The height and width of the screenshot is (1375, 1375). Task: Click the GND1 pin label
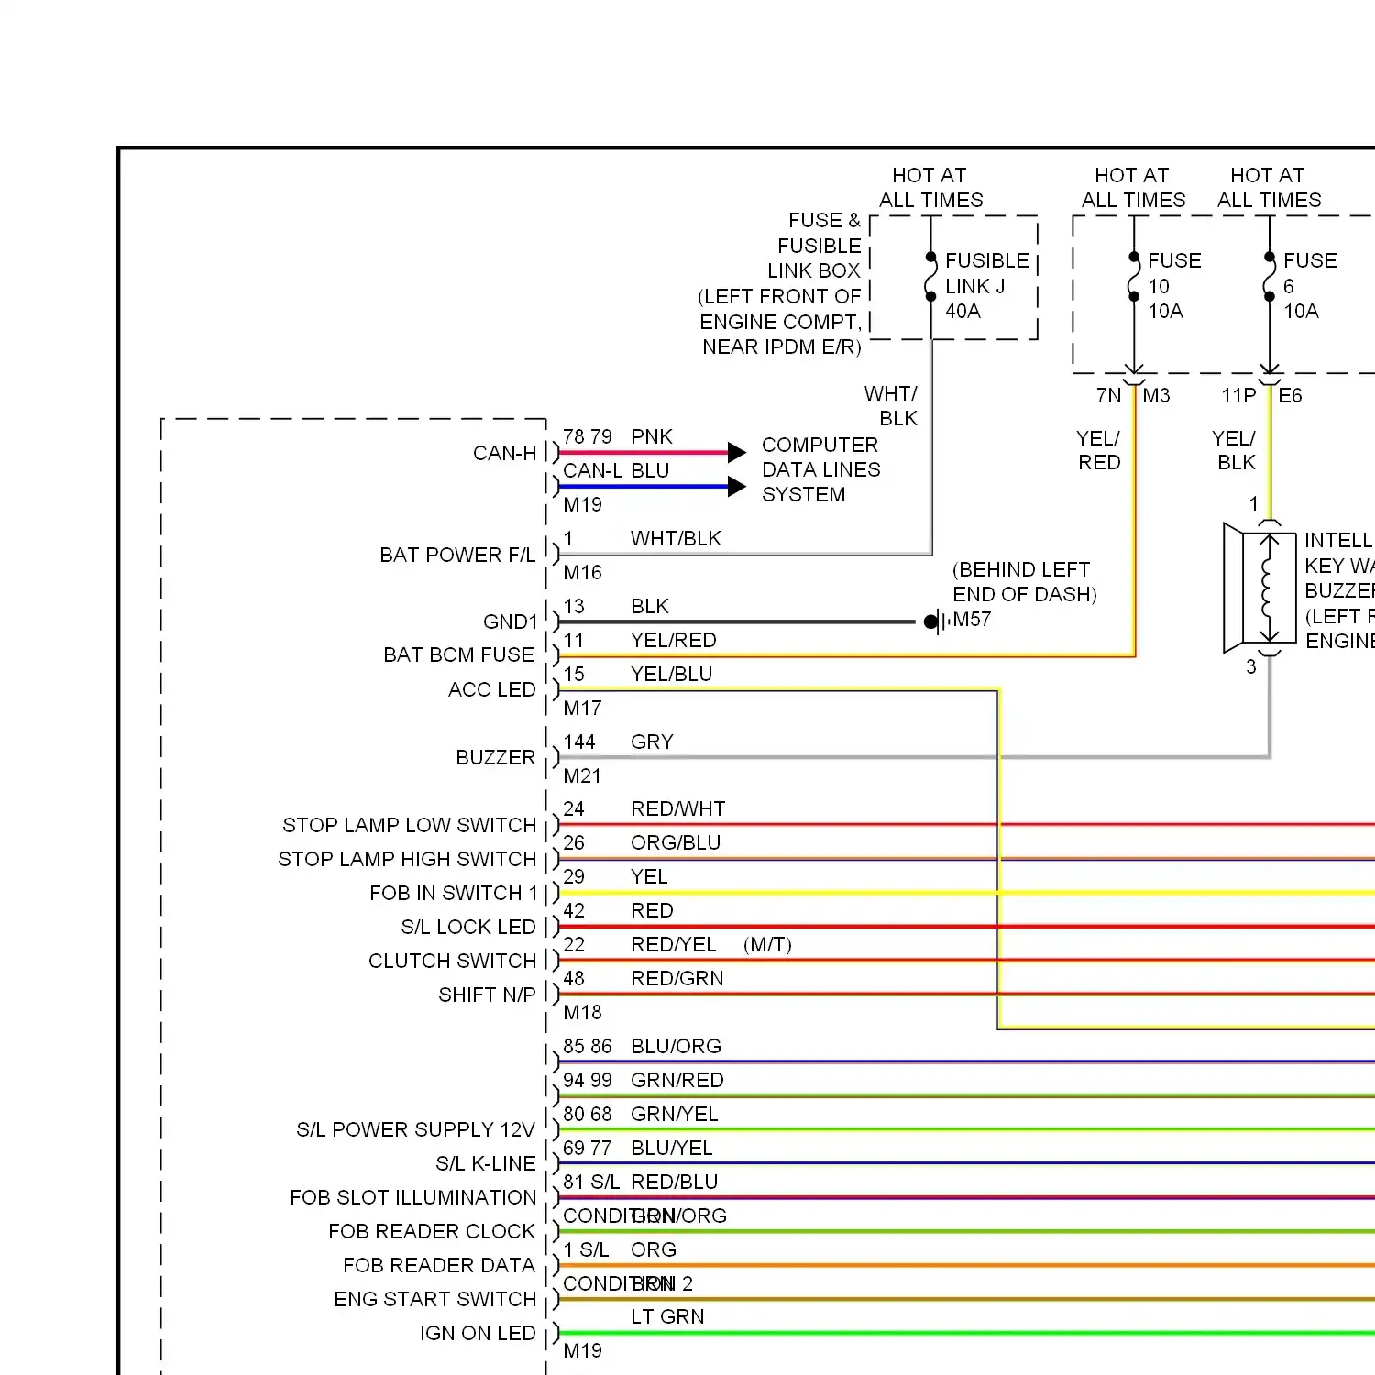coord(511,622)
